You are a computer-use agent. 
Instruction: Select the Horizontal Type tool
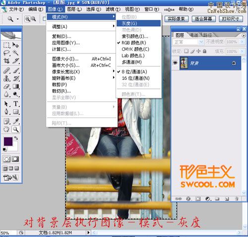16,104
